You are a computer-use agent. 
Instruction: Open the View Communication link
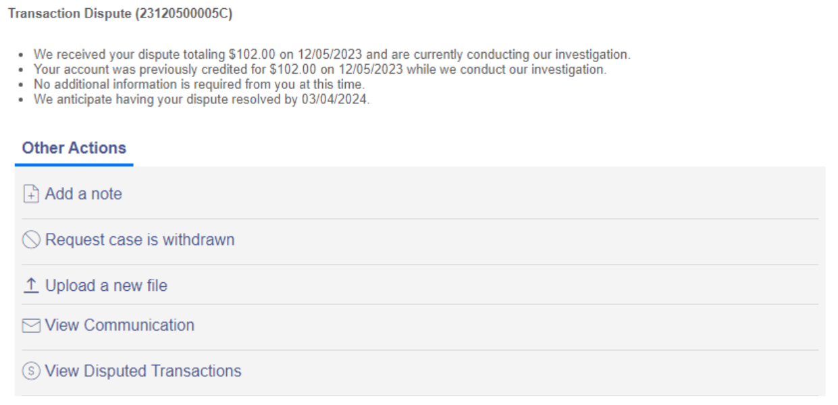[x=120, y=325]
